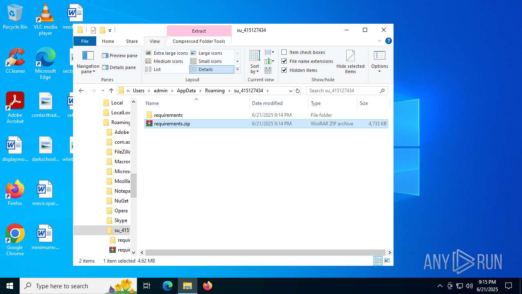This screenshot has height=294, width=522.
Task: Open the Sort by menu
Action: click(254, 62)
